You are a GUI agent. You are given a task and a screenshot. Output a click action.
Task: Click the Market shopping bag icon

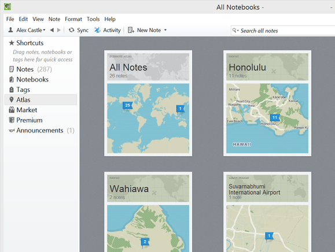pos(12,110)
